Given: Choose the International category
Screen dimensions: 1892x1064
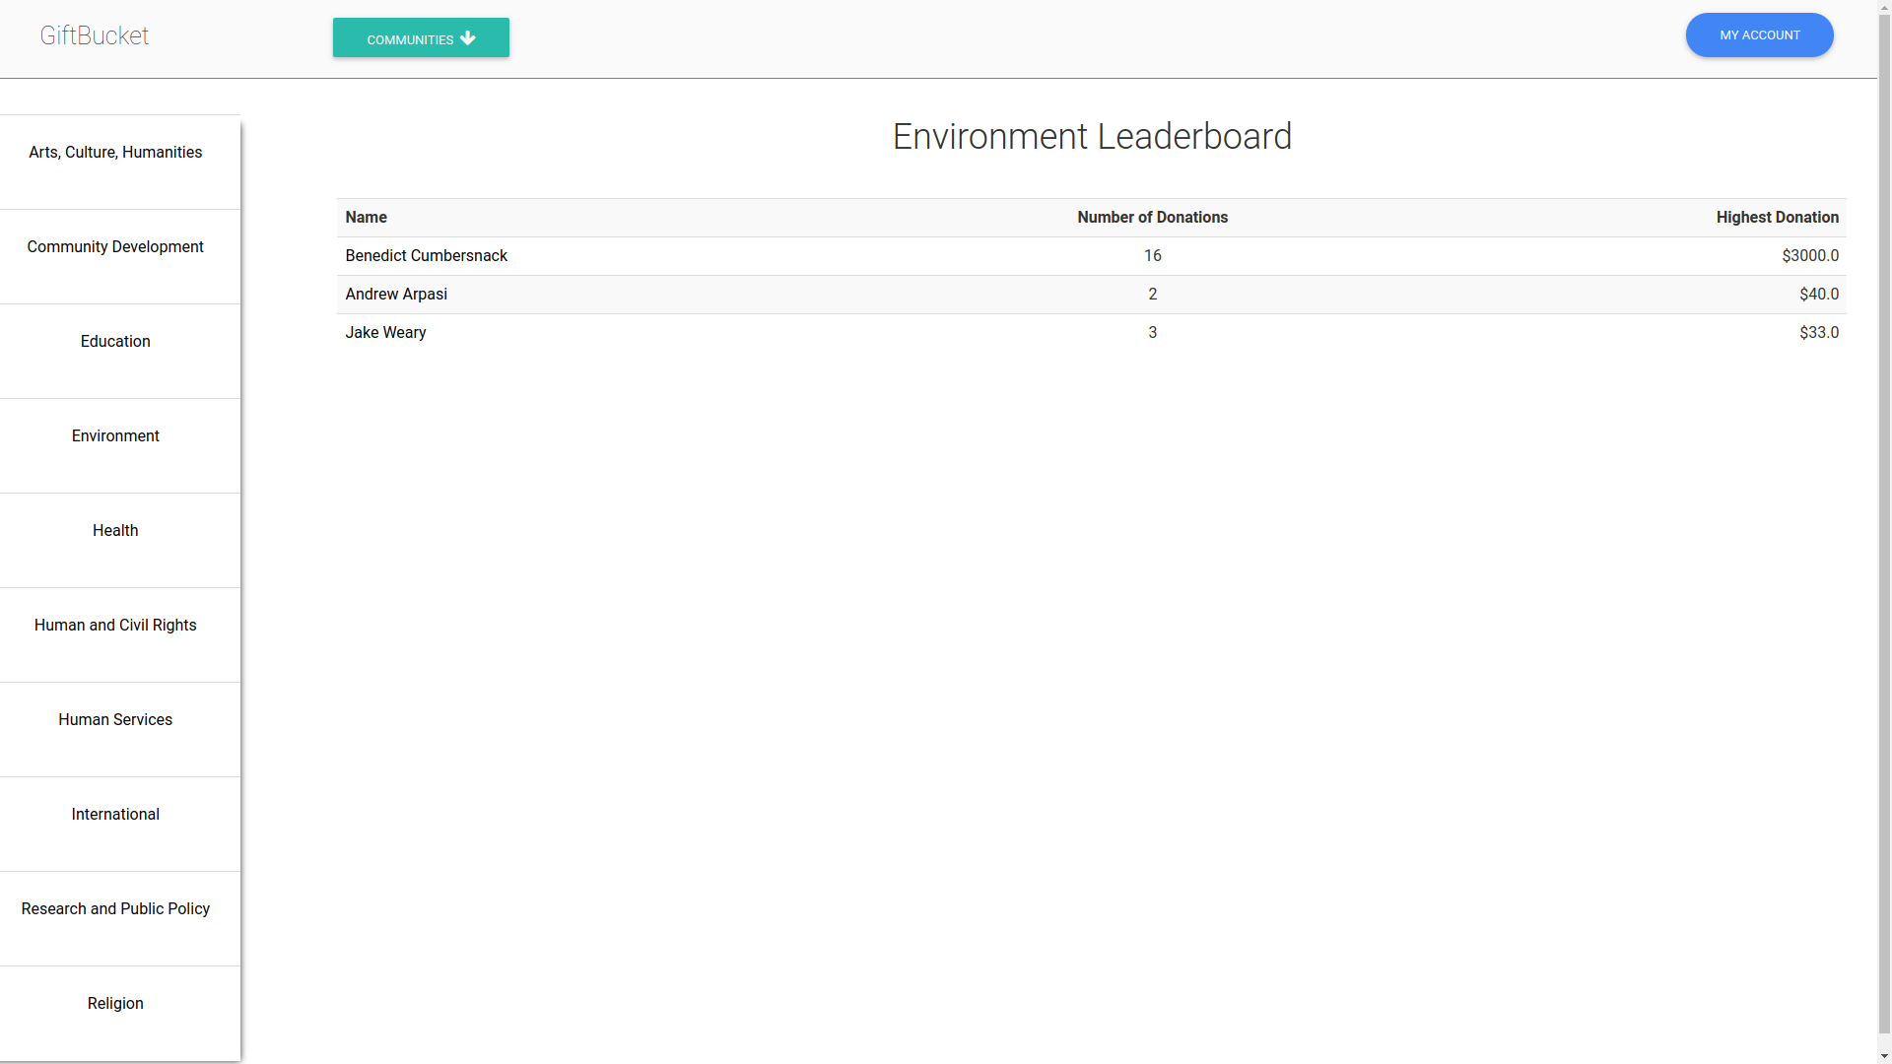Looking at the screenshot, I should pyautogui.click(x=115, y=815).
